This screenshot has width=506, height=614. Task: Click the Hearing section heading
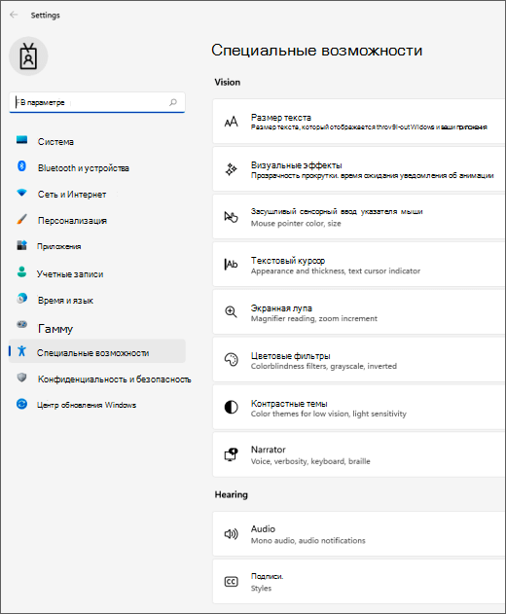point(231,494)
